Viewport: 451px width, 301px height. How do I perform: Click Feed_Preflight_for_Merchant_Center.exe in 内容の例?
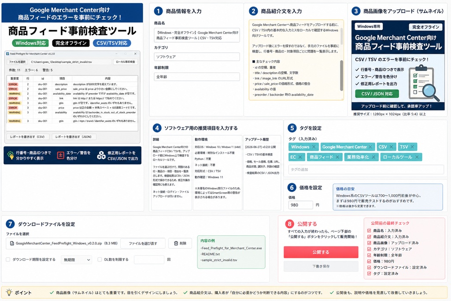(232, 248)
